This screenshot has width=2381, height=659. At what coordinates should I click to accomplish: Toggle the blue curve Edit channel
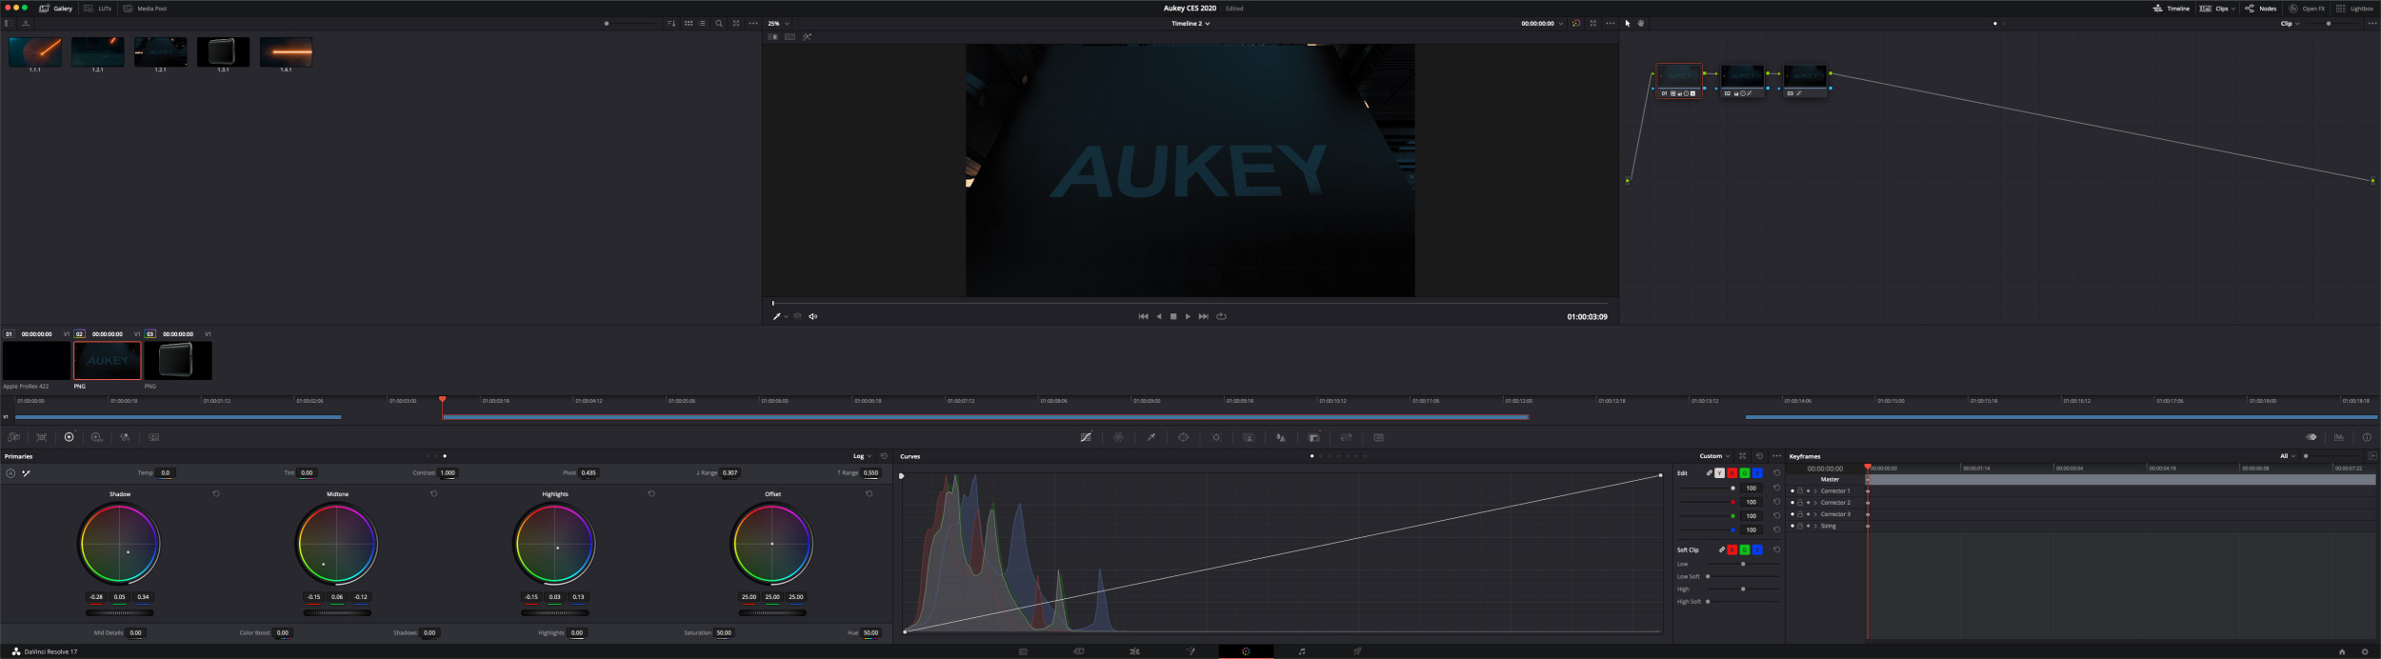(1757, 473)
